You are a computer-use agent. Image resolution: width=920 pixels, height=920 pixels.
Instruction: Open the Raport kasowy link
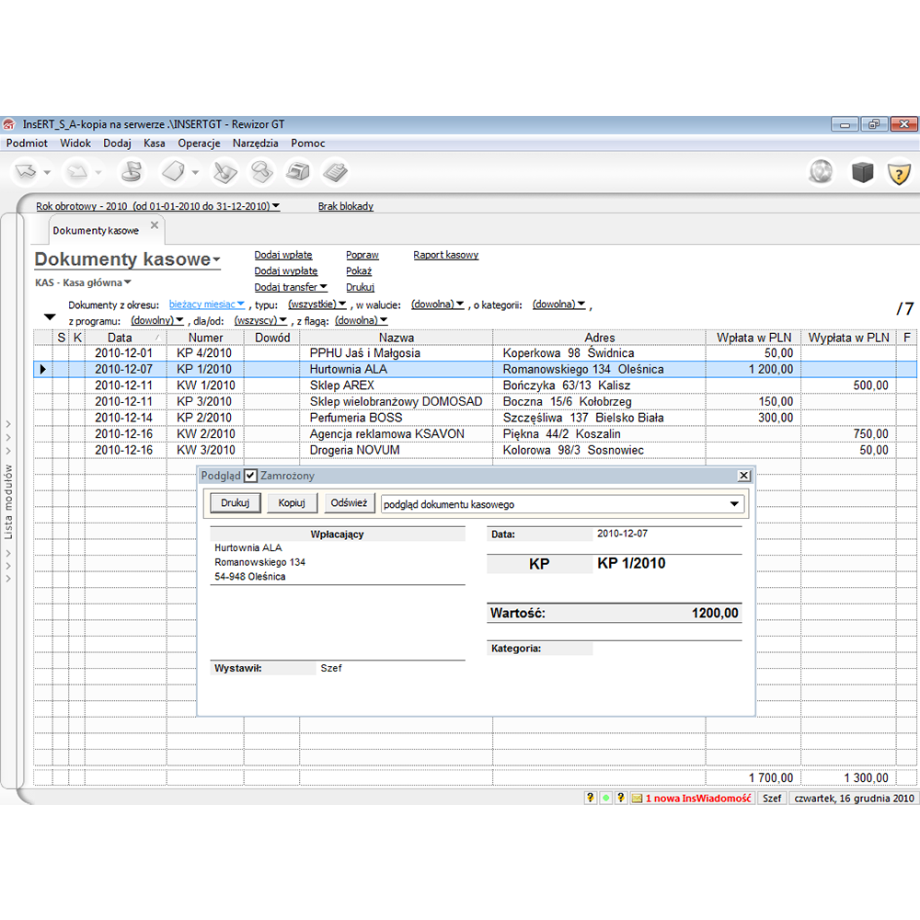(445, 255)
